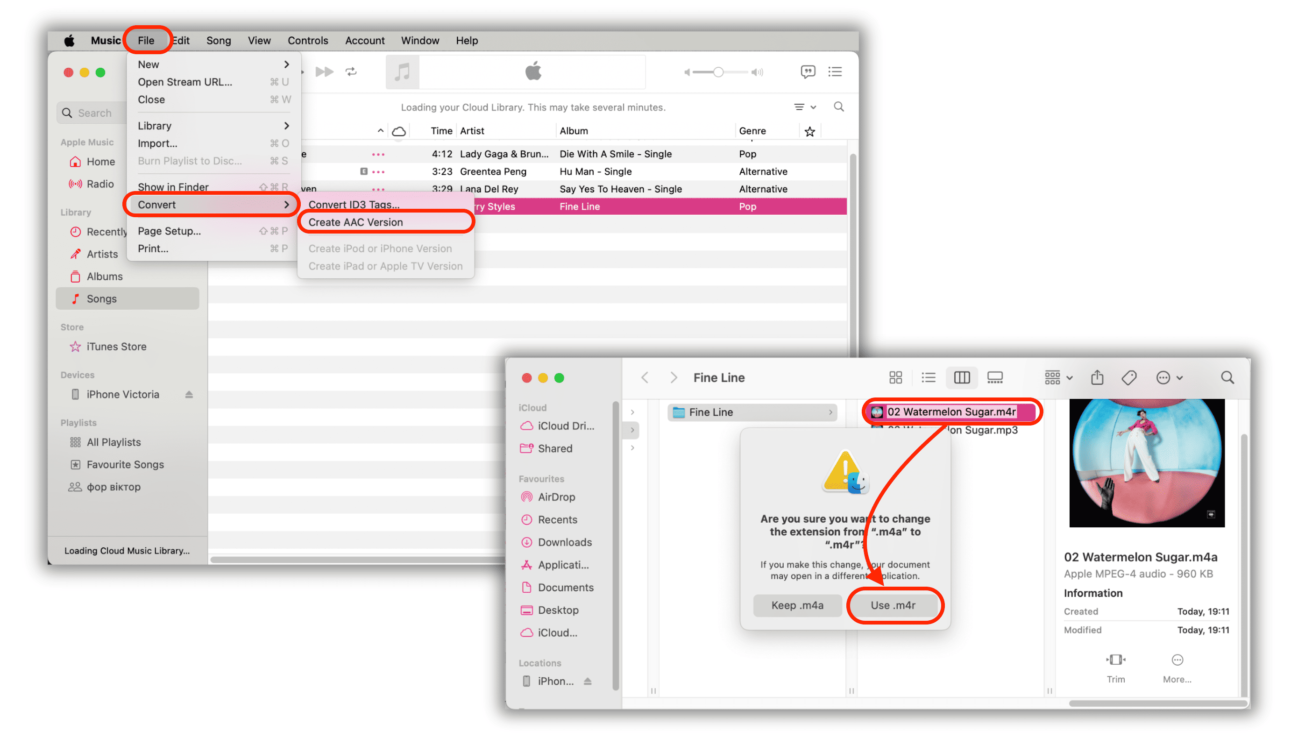Click the filter search magnifier in Songs view
The image size is (1312, 738).
[x=838, y=106]
